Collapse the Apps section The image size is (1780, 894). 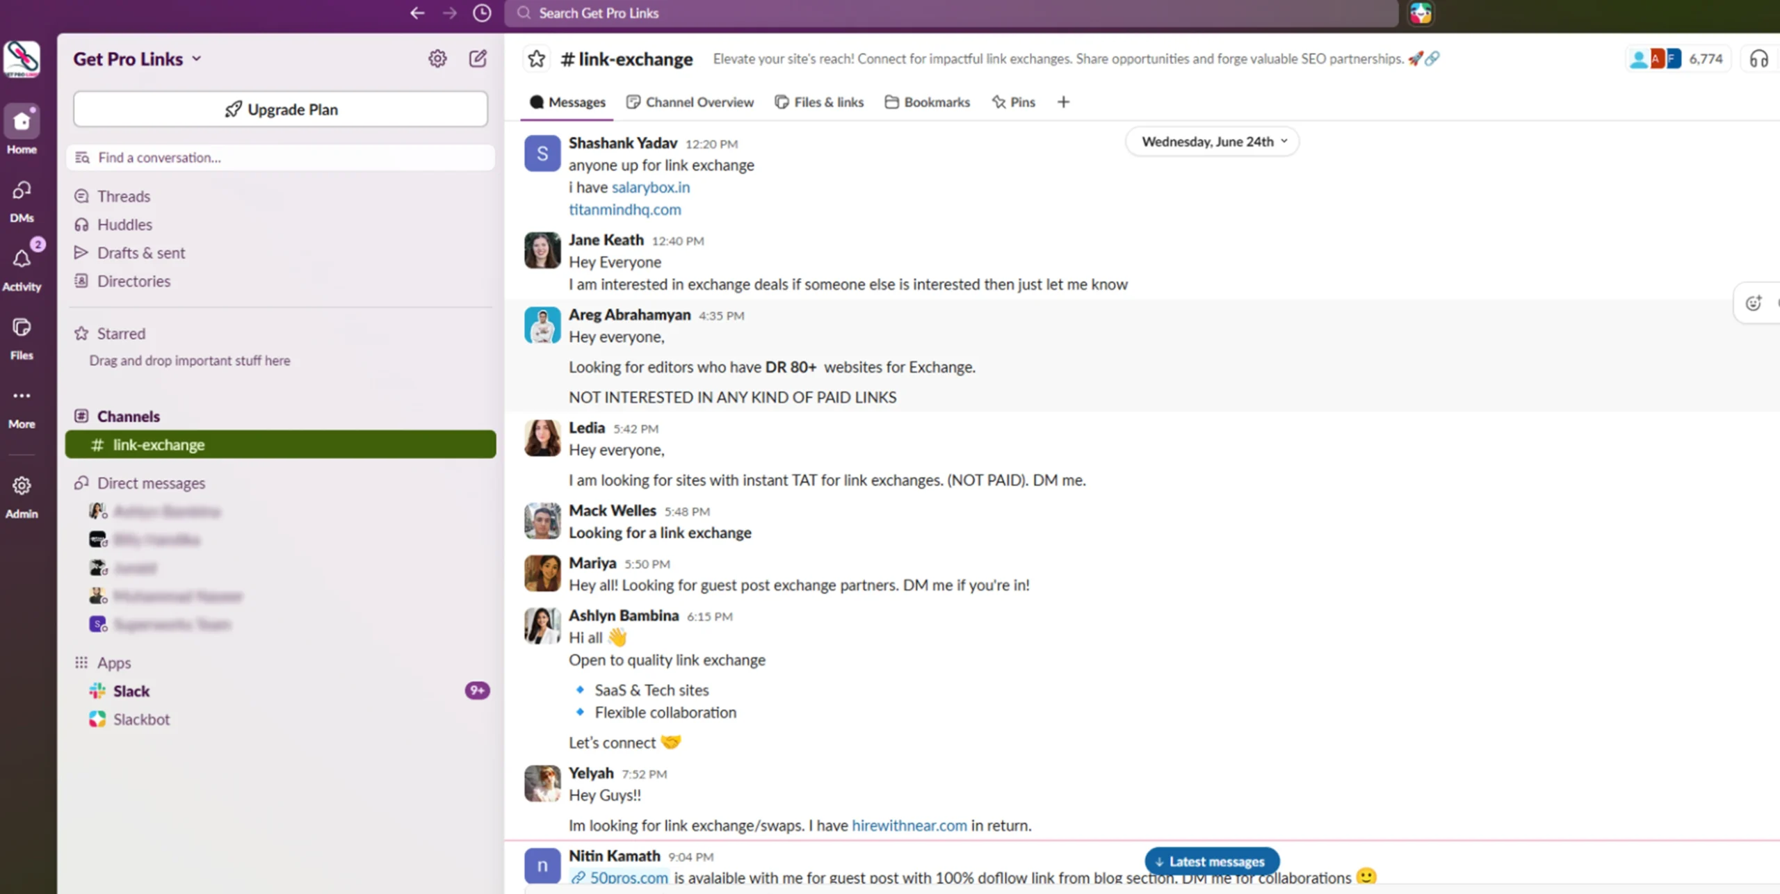click(x=113, y=663)
